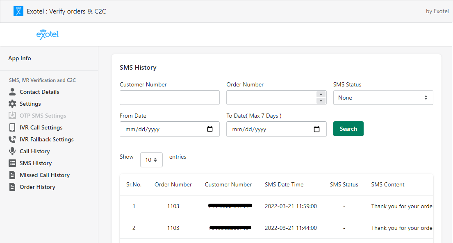
Task: Open IVR Fallback Settings page
Action: coord(46,139)
